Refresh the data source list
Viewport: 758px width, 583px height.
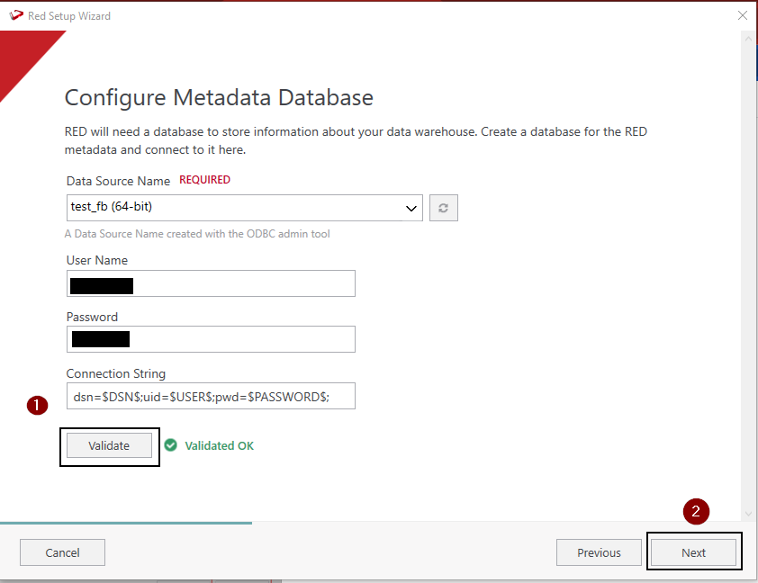pos(443,208)
